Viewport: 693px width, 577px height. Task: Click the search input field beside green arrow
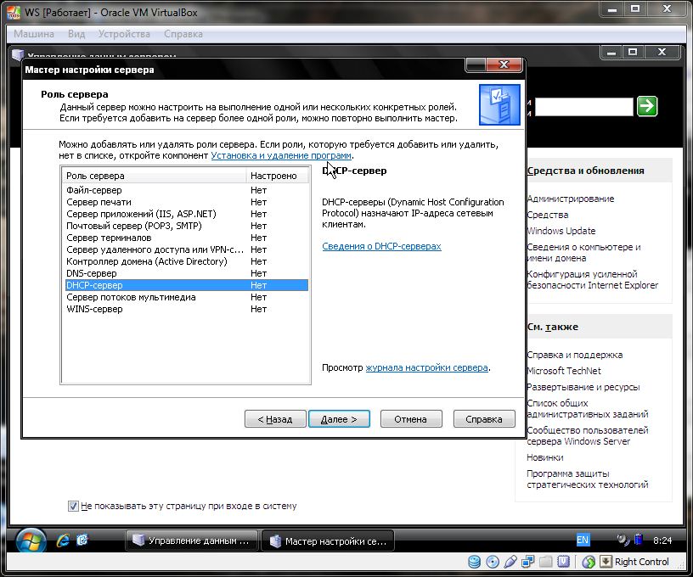(583, 107)
